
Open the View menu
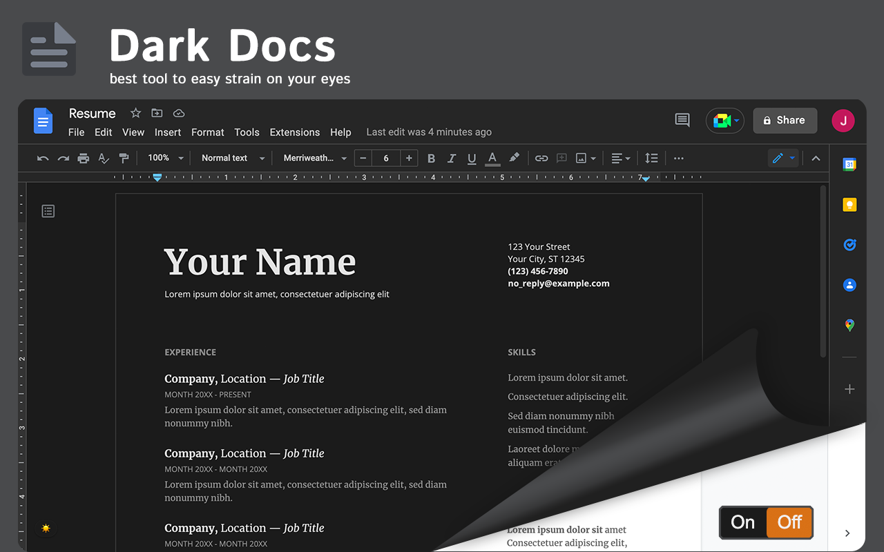click(x=133, y=132)
